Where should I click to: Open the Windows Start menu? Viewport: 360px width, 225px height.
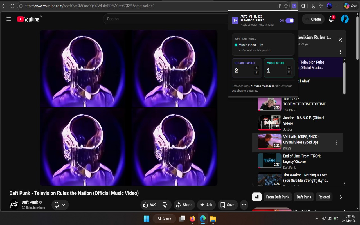[147, 219]
